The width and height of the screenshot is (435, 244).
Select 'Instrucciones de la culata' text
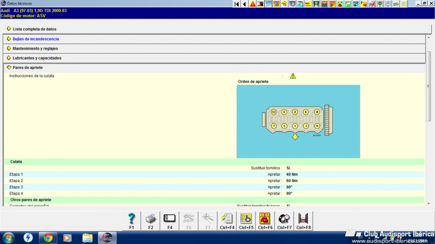32,76
